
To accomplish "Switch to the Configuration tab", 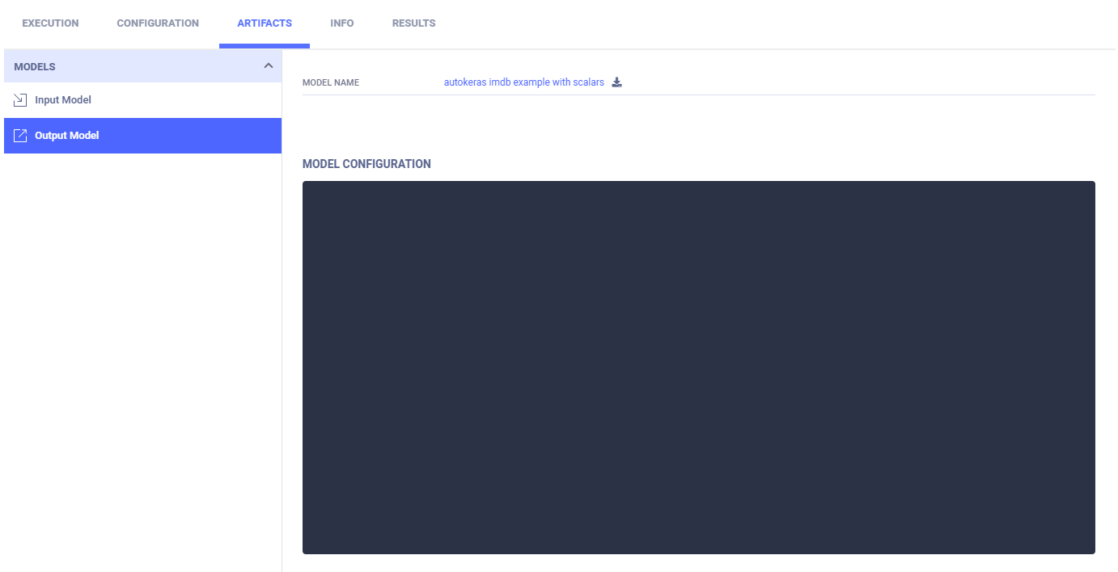I will [x=158, y=23].
